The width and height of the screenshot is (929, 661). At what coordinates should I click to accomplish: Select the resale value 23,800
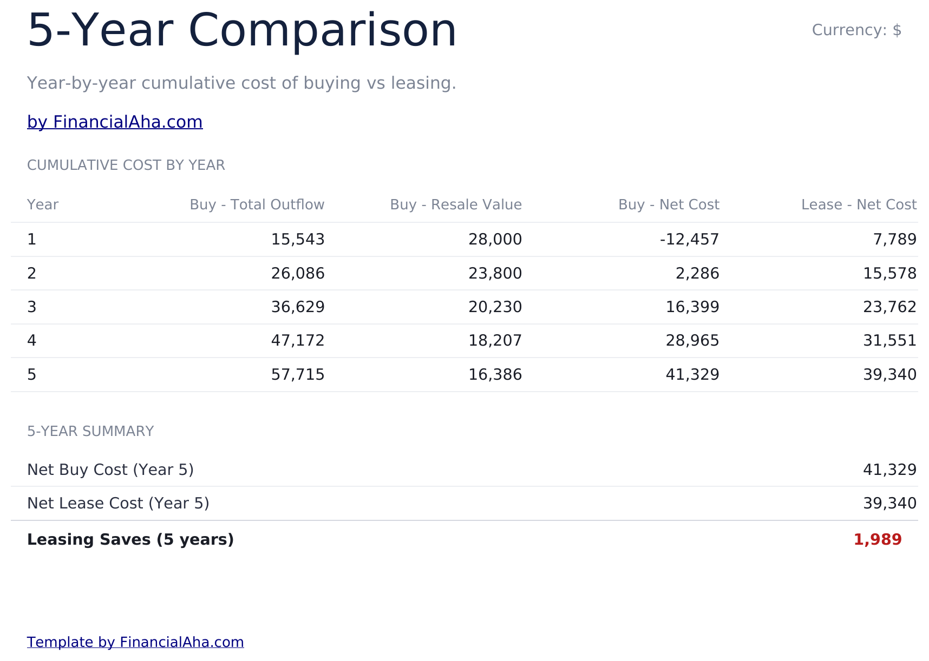[495, 274]
